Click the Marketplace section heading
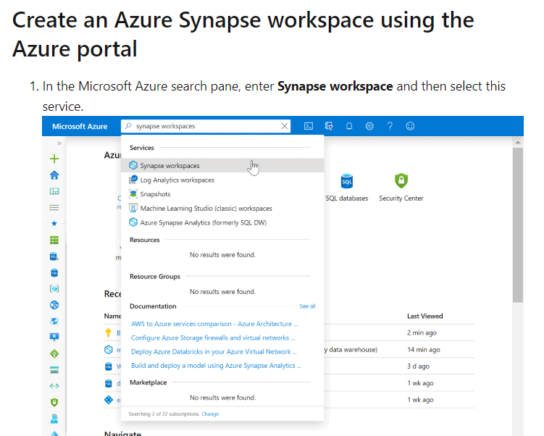Screen dimensions: 544x436 148,382
